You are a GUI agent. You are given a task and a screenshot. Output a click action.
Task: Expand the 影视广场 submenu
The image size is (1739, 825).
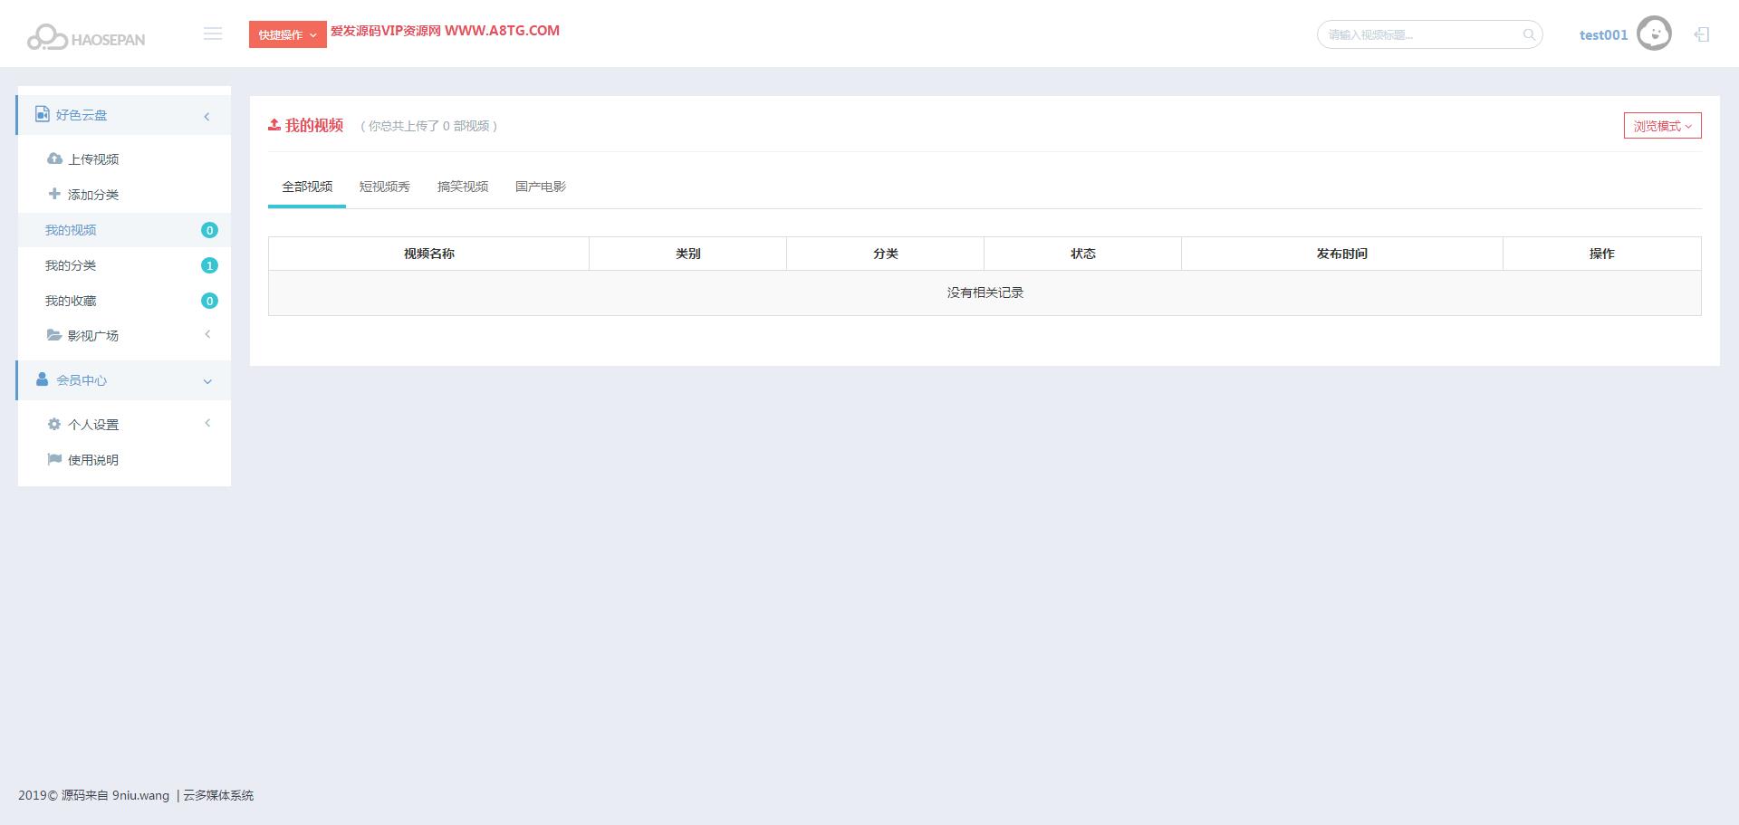207,335
